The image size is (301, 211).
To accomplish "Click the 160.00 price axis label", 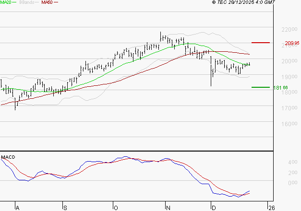I will tap(289, 124).
